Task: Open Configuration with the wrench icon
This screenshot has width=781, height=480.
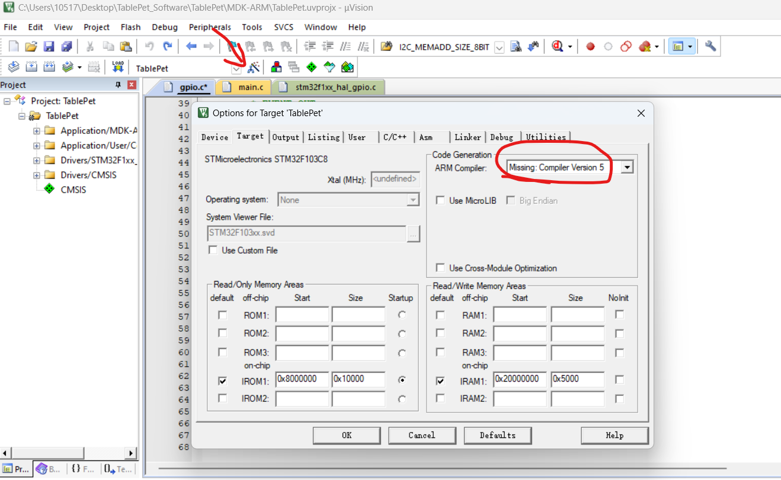Action: point(710,46)
